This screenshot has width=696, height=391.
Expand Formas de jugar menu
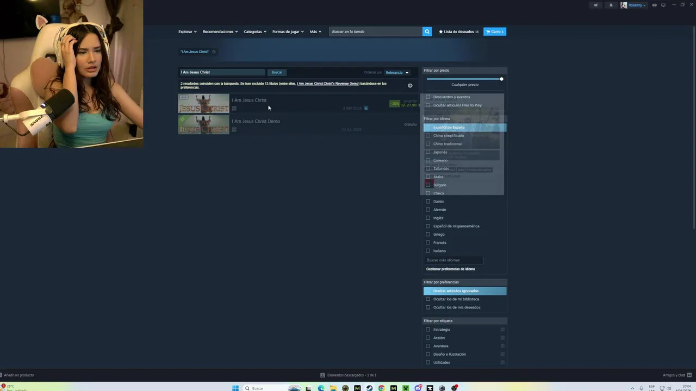[x=288, y=31]
